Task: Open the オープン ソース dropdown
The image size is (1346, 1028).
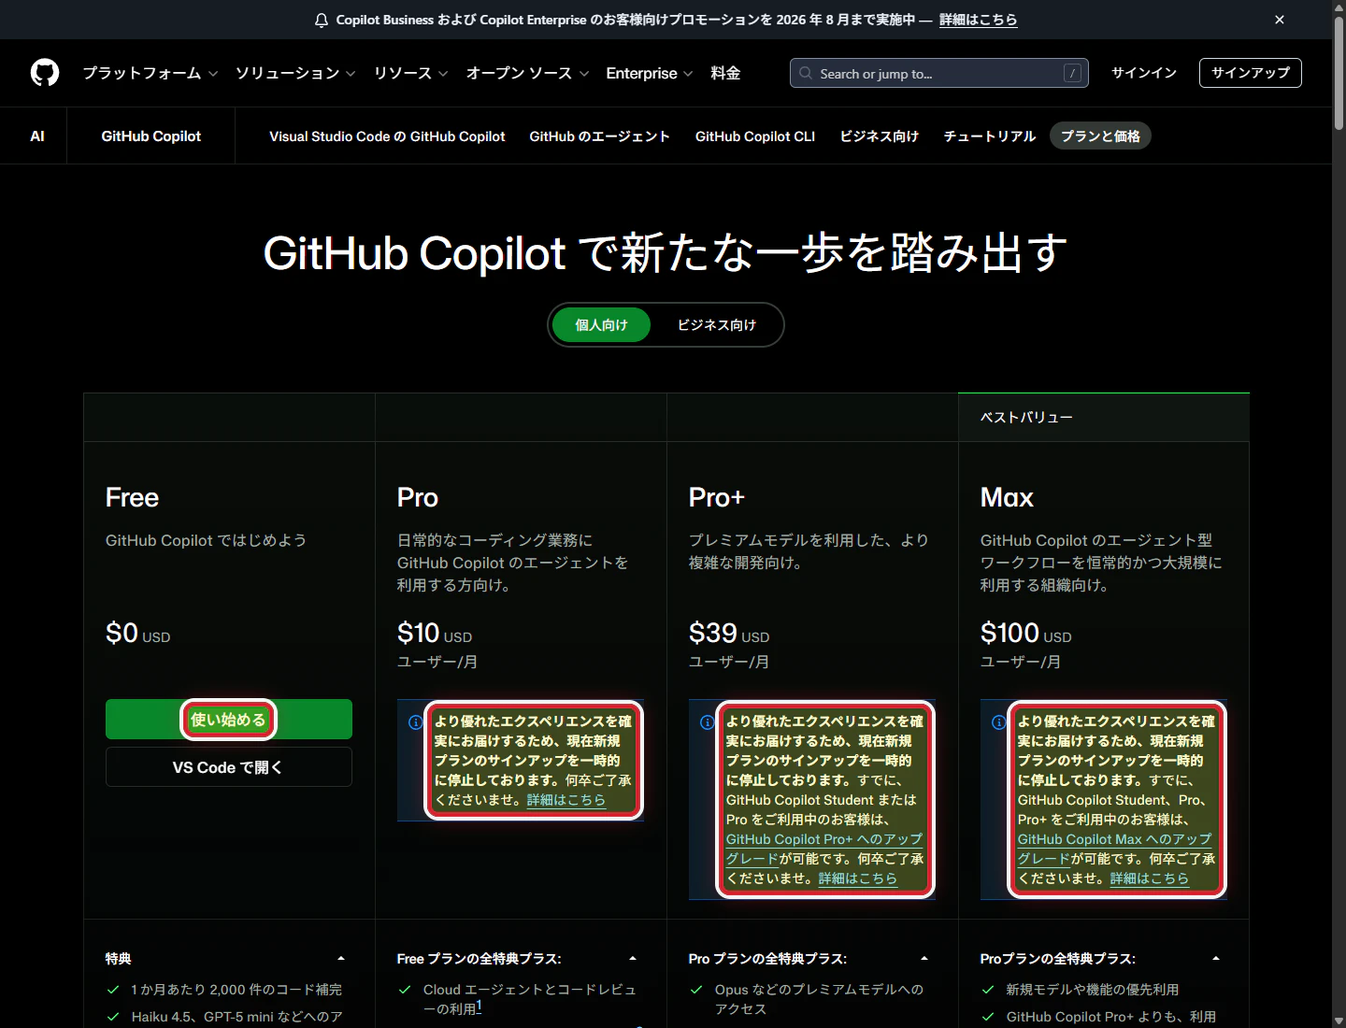Action: point(528,73)
